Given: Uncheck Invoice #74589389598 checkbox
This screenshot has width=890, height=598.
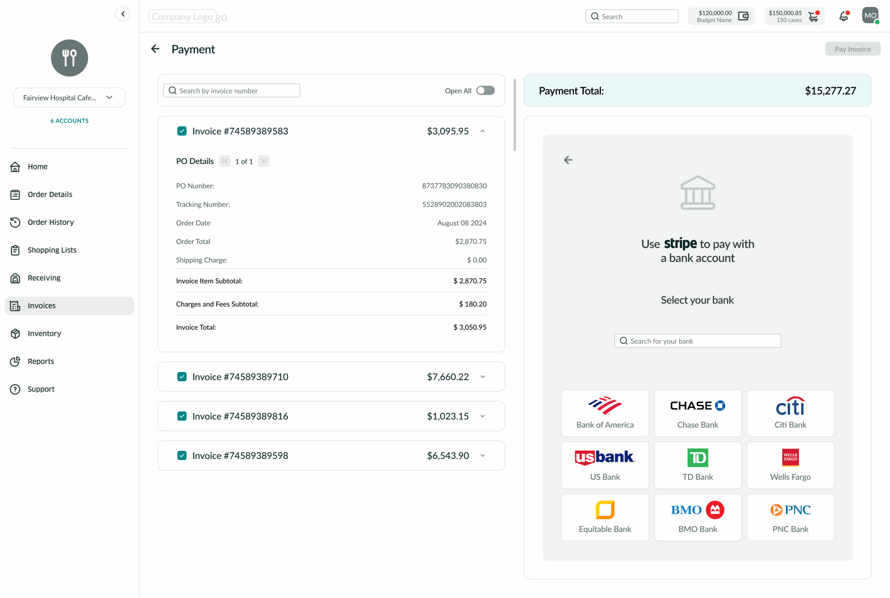Looking at the screenshot, I should [x=182, y=456].
